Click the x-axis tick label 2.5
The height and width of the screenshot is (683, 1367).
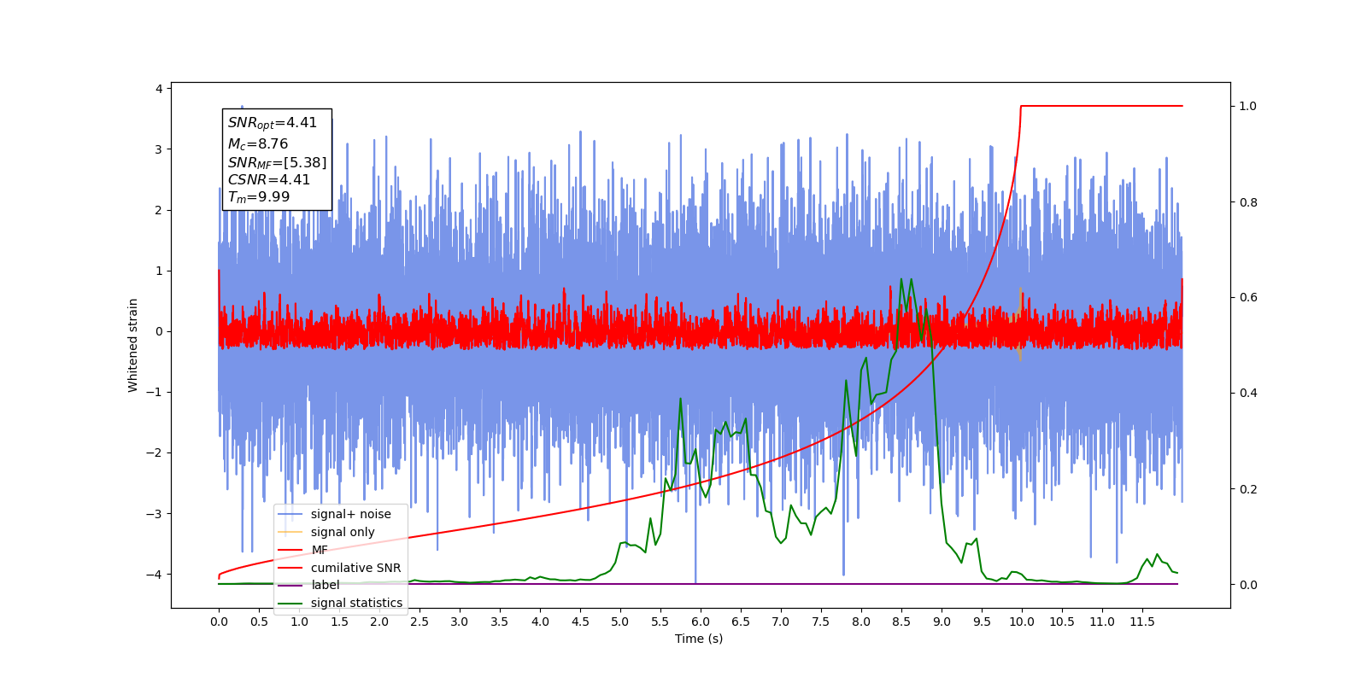pyautogui.click(x=419, y=622)
